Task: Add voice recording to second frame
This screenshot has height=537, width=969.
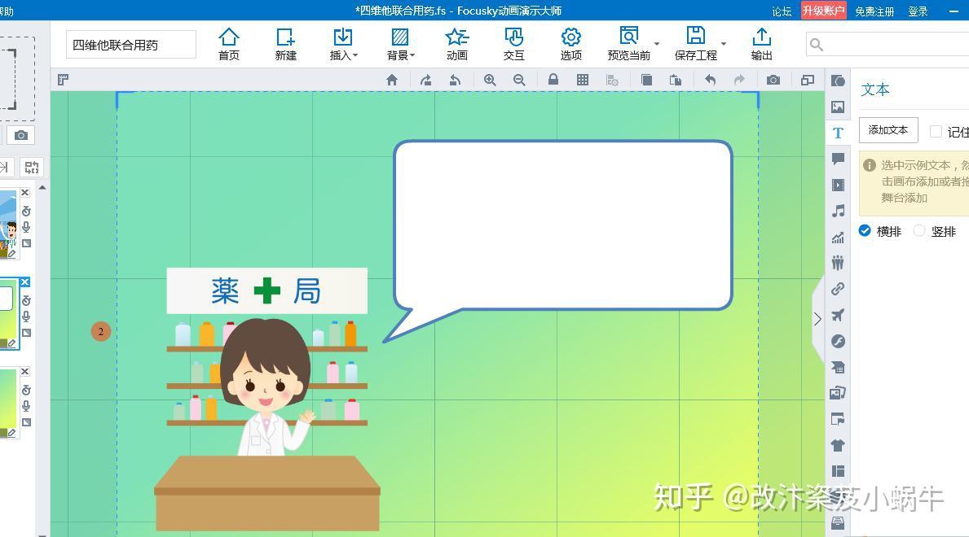Action: 26,317
